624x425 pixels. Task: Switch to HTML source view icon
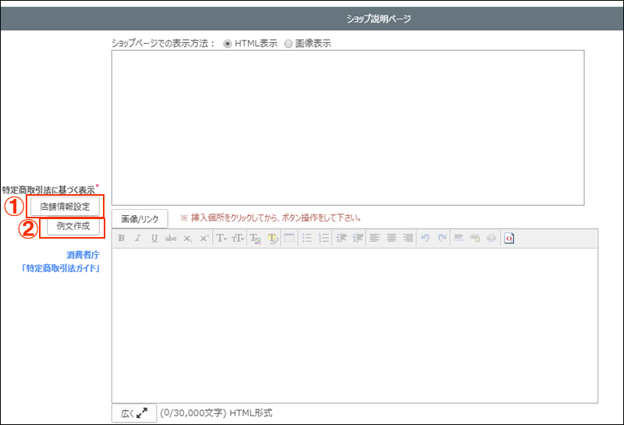click(509, 238)
